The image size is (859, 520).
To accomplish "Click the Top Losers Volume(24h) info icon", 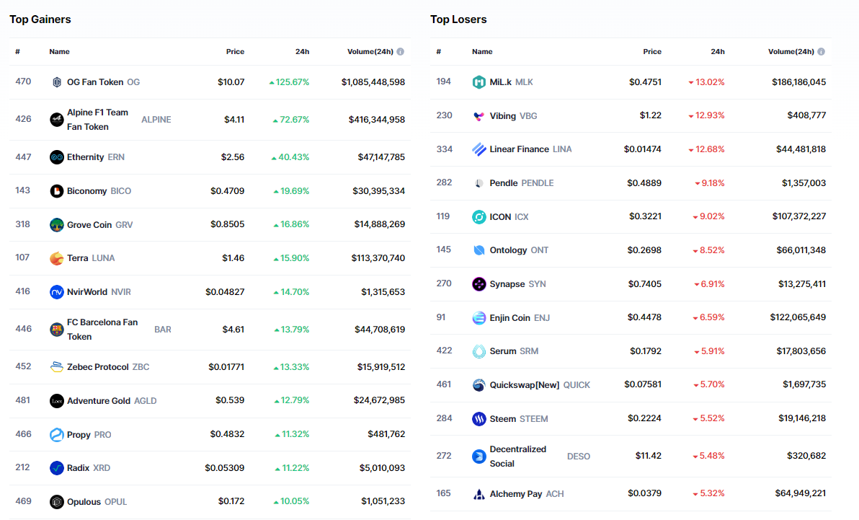I will [821, 52].
